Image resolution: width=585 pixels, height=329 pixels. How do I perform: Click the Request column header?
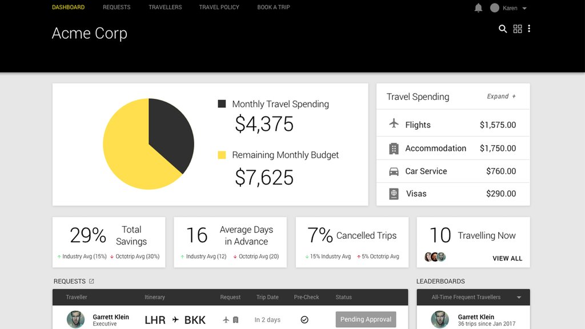(x=230, y=297)
